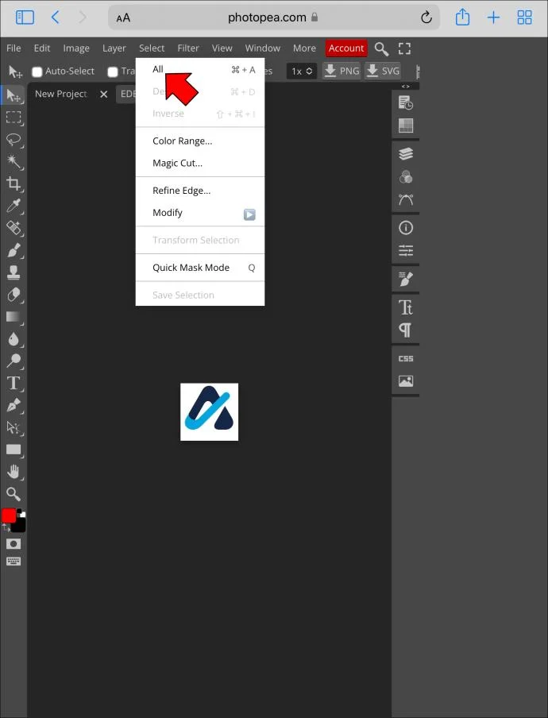Image resolution: width=548 pixels, height=718 pixels.
Task: Select the Type tool
Action: (x=14, y=383)
